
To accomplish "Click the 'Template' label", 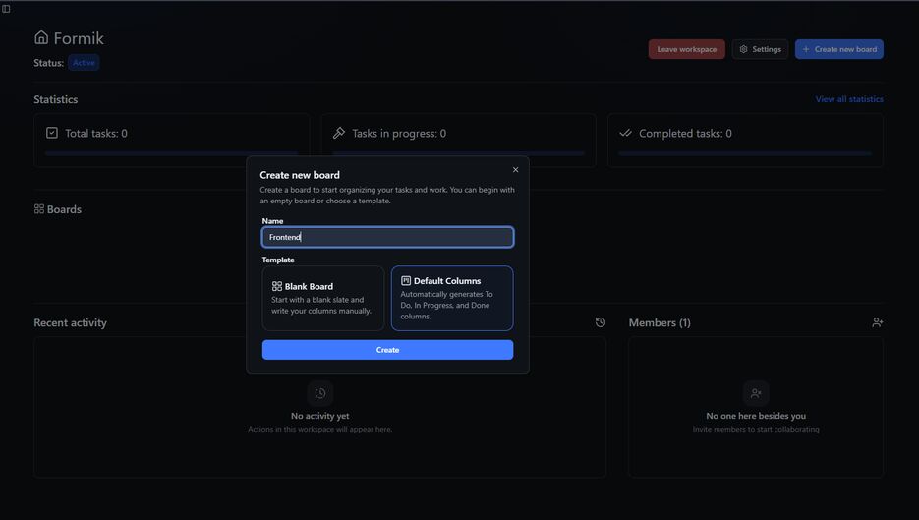I will click(x=278, y=260).
